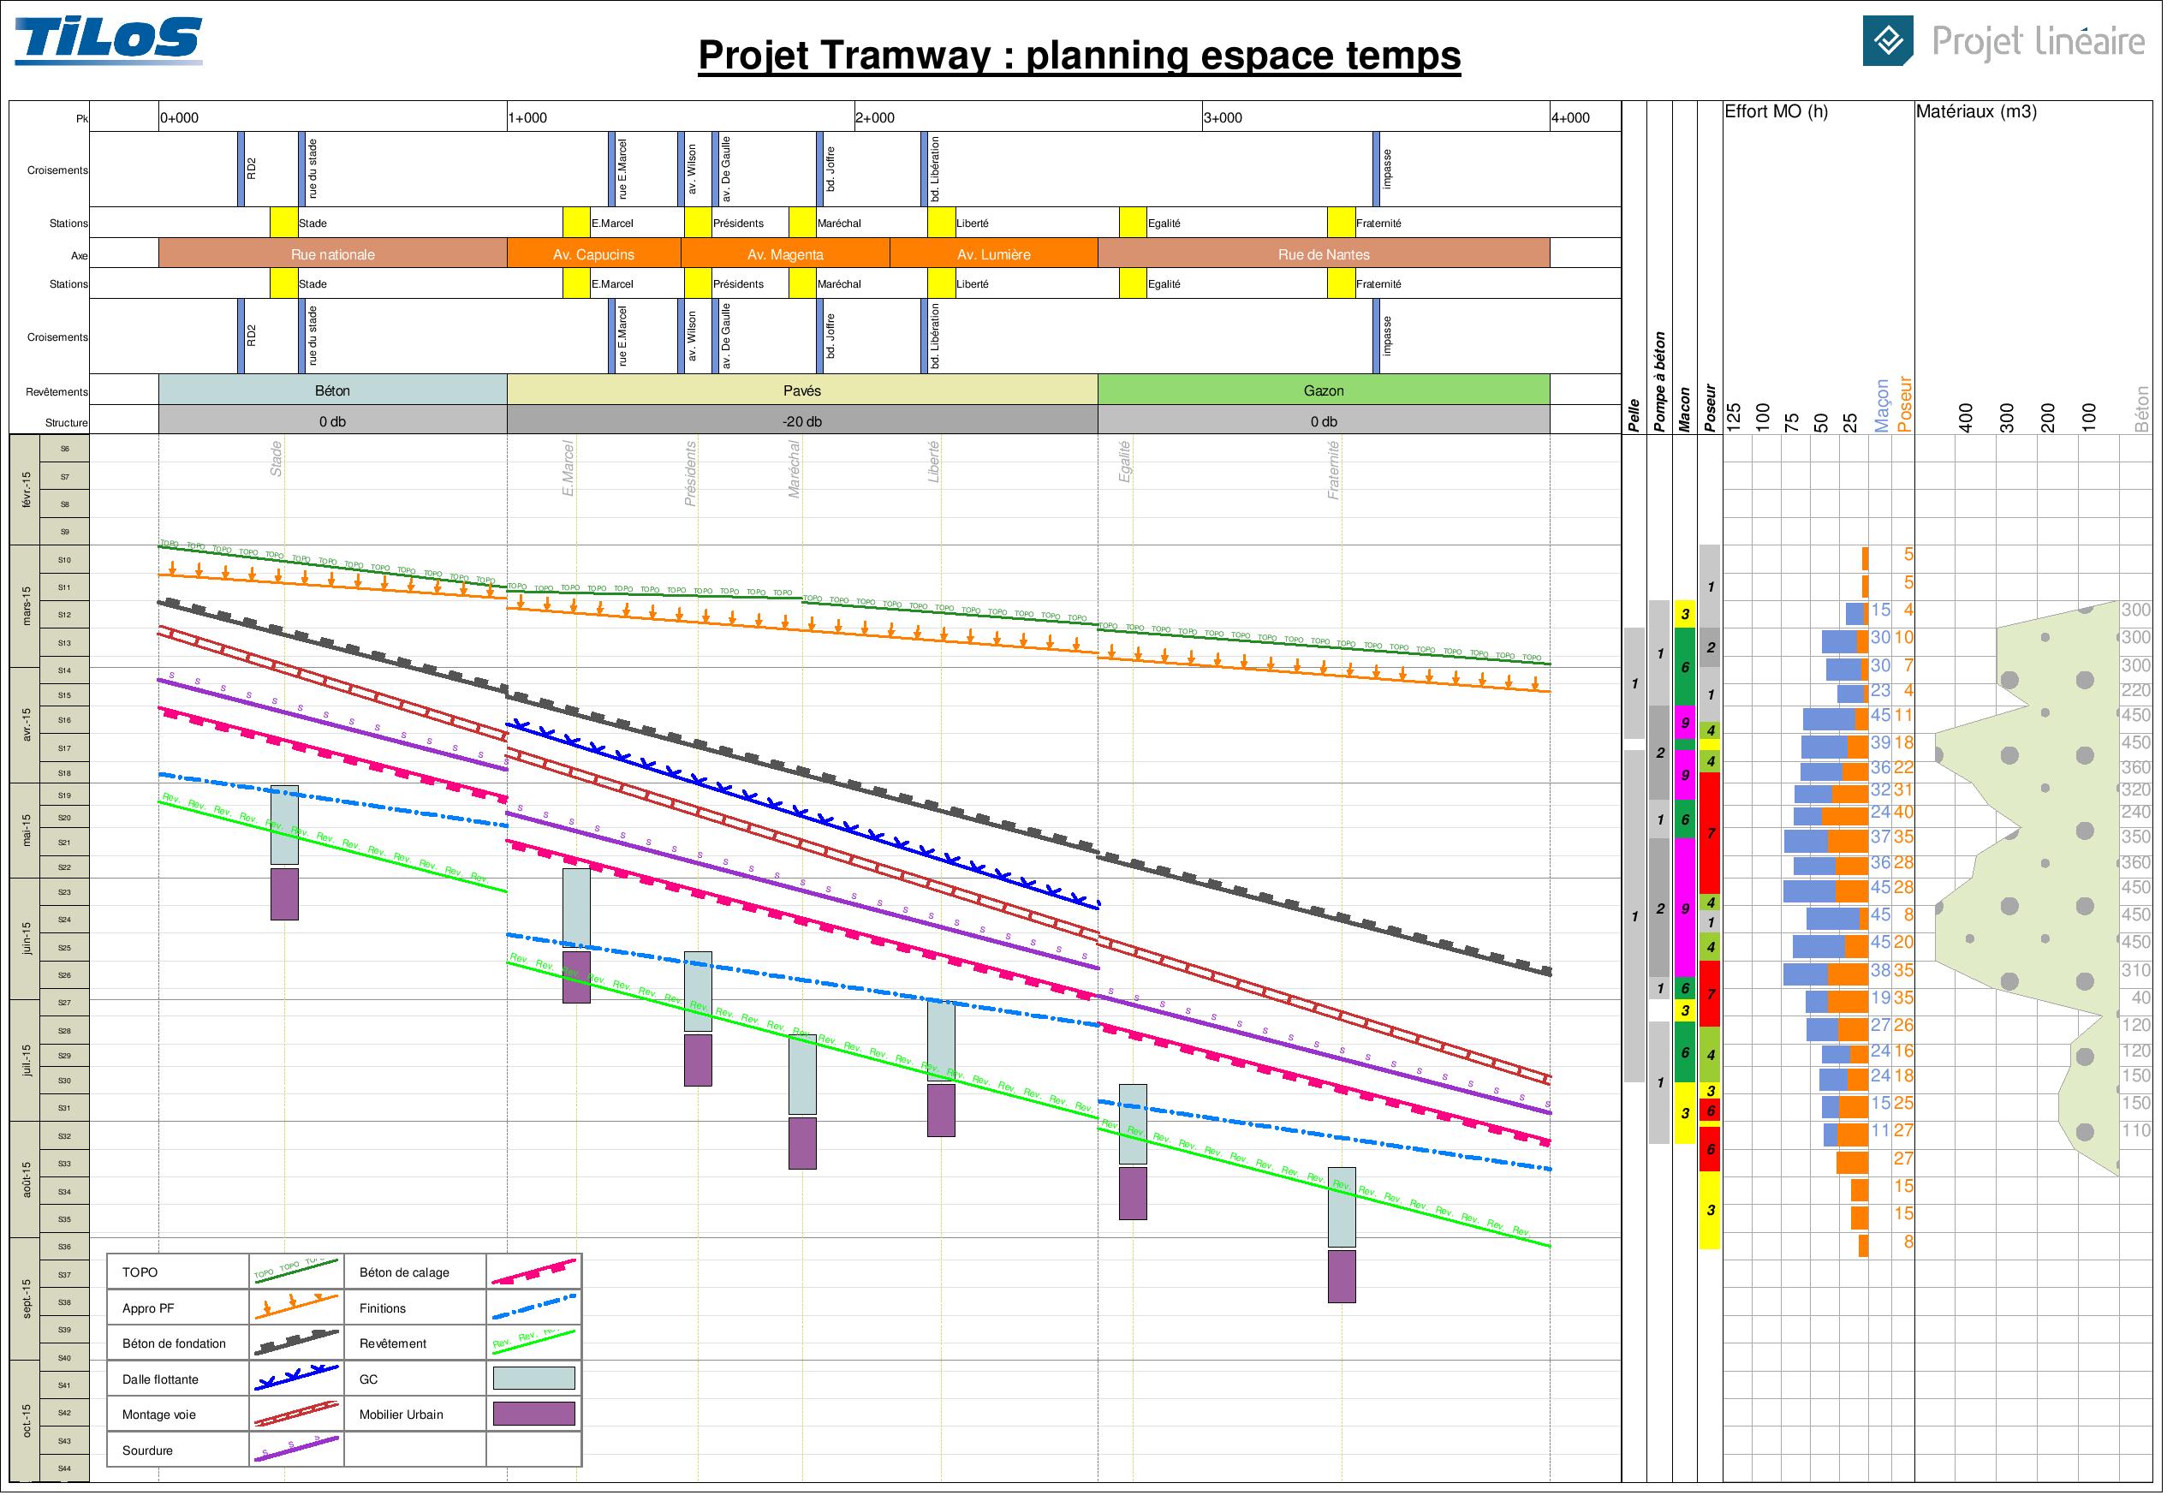Click the Revêtement green line legend symbol

pos(533,1343)
